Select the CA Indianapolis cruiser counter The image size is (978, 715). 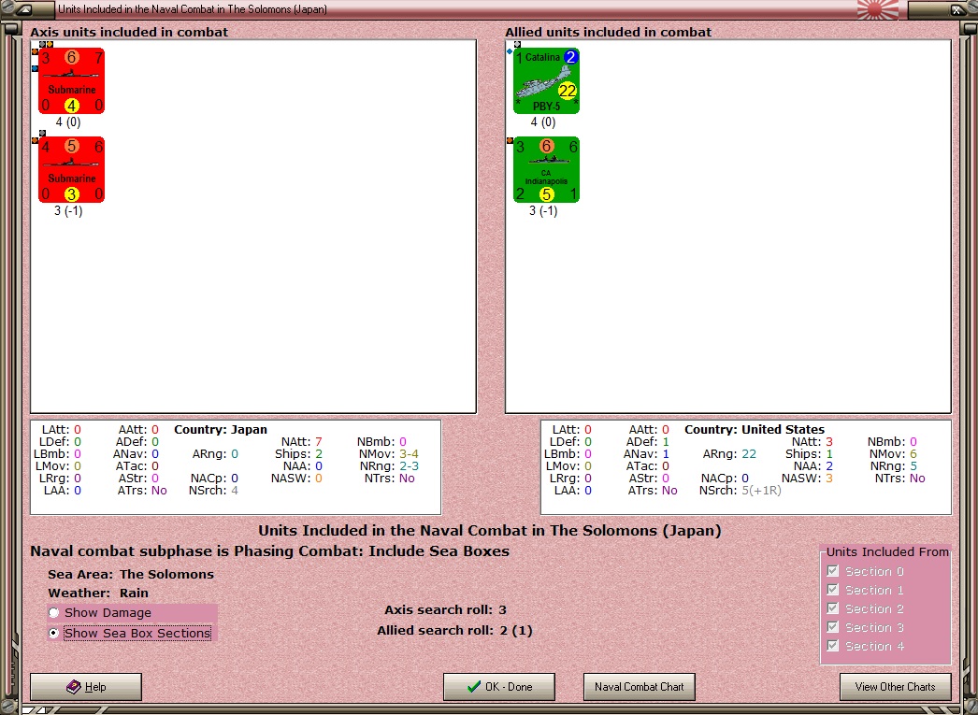coord(546,169)
